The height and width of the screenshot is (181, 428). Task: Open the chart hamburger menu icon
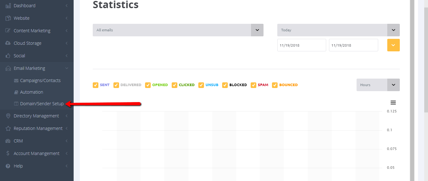coord(393,103)
